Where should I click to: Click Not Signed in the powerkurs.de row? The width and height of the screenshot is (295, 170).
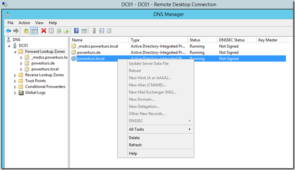coord(229,52)
